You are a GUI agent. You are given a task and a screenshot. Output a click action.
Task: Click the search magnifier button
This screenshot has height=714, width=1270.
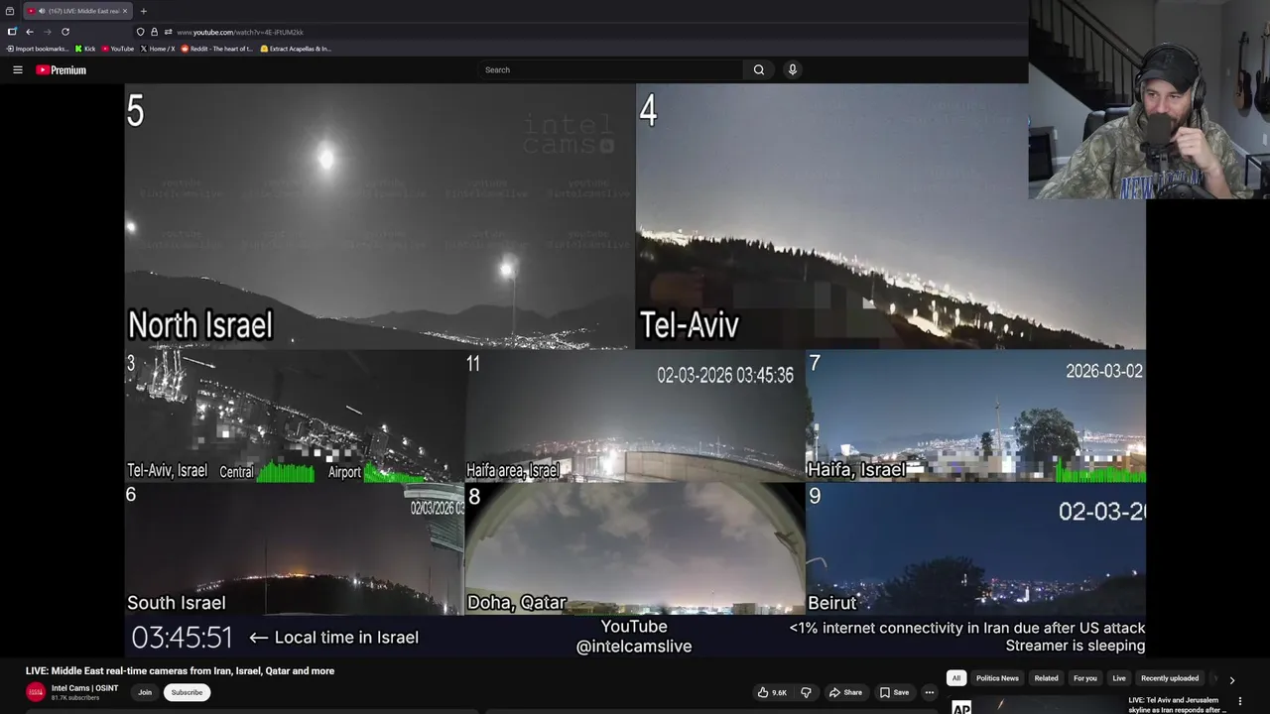(x=759, y=69)
